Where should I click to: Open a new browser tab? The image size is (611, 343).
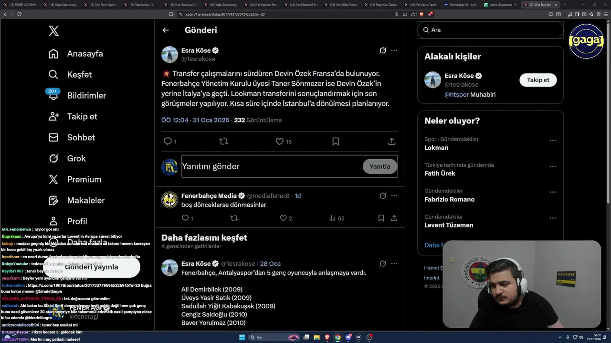565,5
